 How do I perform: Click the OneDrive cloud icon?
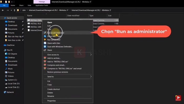5,45
